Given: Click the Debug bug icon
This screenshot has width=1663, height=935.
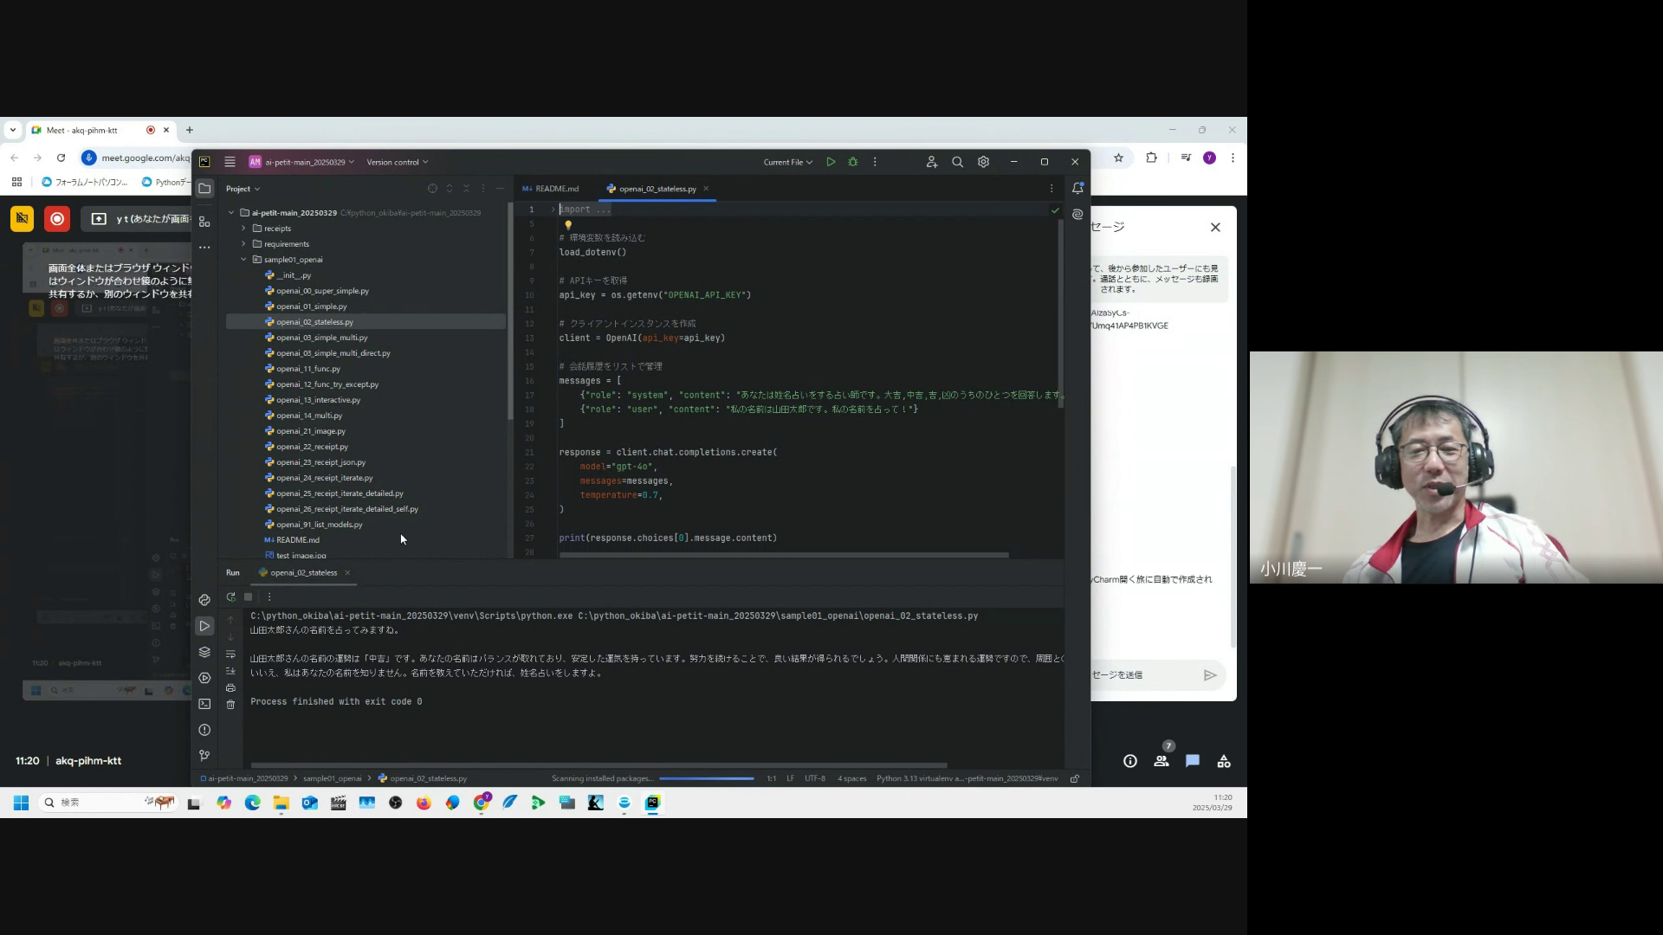Looking at the screenshot, I should 853,162.
